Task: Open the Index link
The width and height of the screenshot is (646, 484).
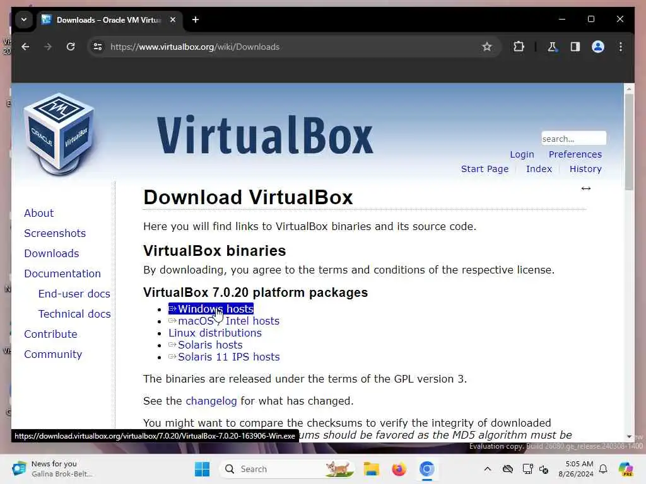Action: [x=539, y=169]
